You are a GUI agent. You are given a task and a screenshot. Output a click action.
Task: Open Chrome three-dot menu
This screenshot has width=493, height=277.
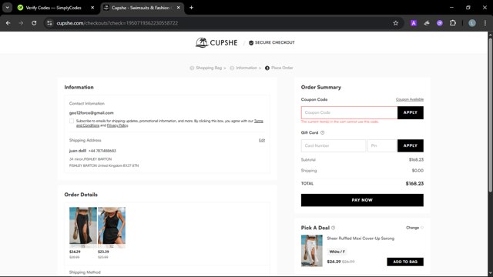[x=485, y=23]
